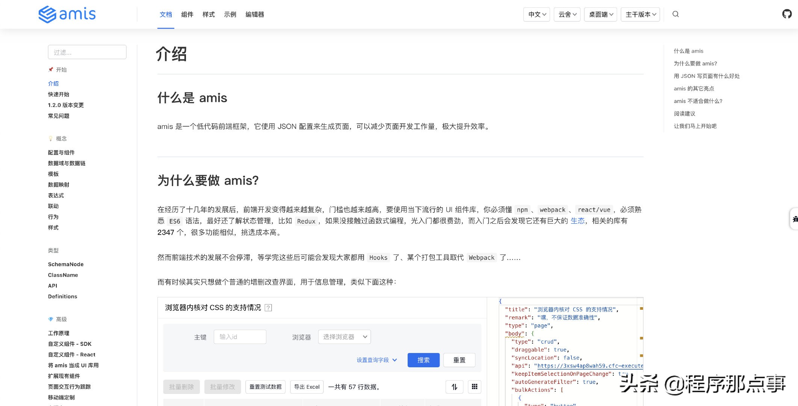The width and height of the screenshot is (798, 406).
Task: Open the 中文 language dropdown
Action: [x=537, y=14]
